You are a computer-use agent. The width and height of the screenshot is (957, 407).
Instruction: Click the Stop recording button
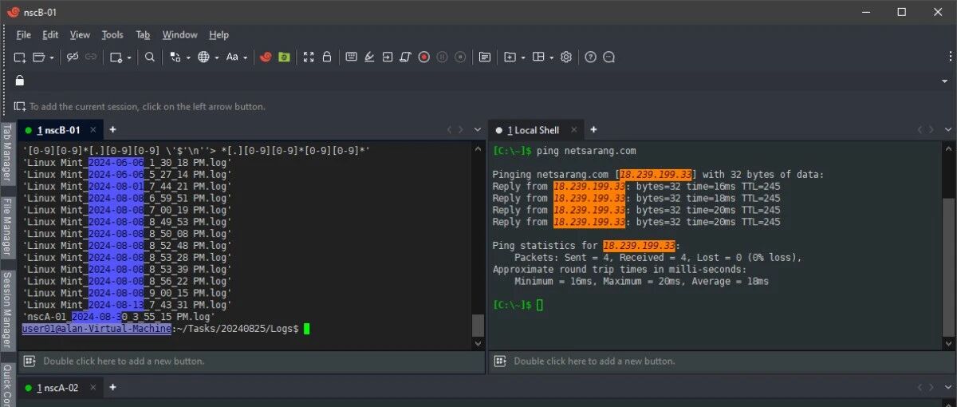(460, 57)
